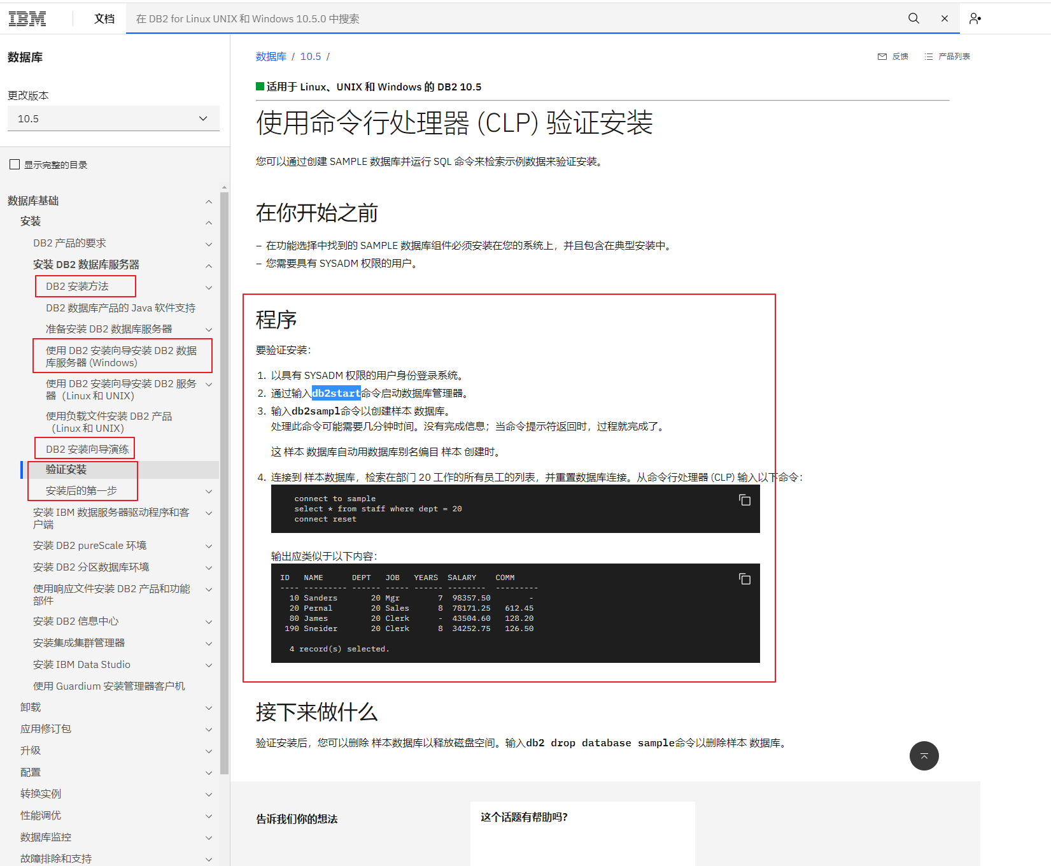Open the 数据库 breadcrumb link
Screen dimensions: 1051x866
[271, 56]
